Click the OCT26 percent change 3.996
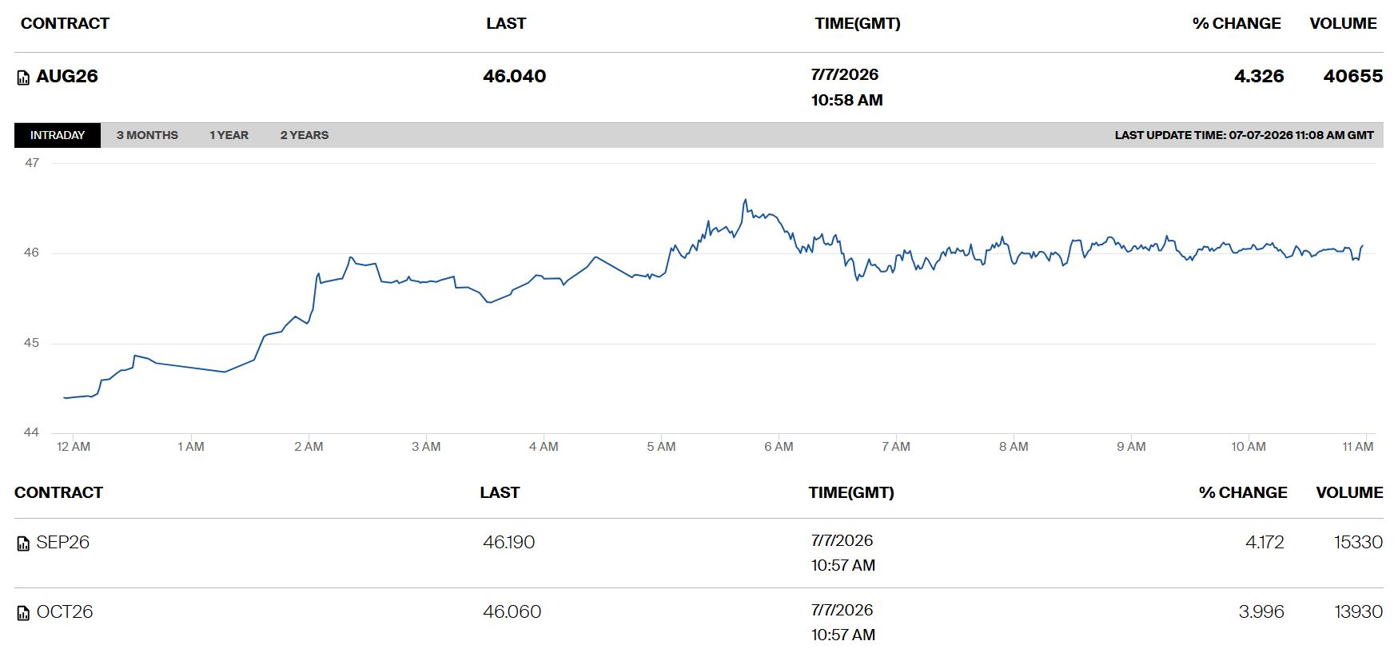 [x=1261, y=611]
